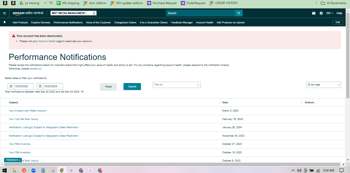
Task: Click the Date column header
Action: point(225,103)
